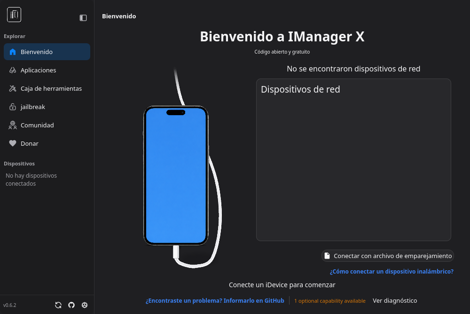Image resolution: width=470 pixels, height=314 pixels.
Task: Open Caja de herramientas
Action: (x=47, y=88)
